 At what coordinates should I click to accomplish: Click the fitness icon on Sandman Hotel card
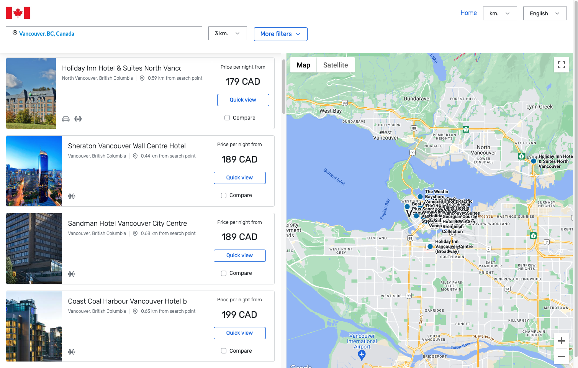(x=72, y=274)
